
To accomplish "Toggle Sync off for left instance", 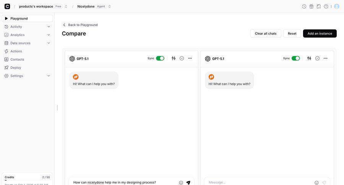I will pos(160,58).
